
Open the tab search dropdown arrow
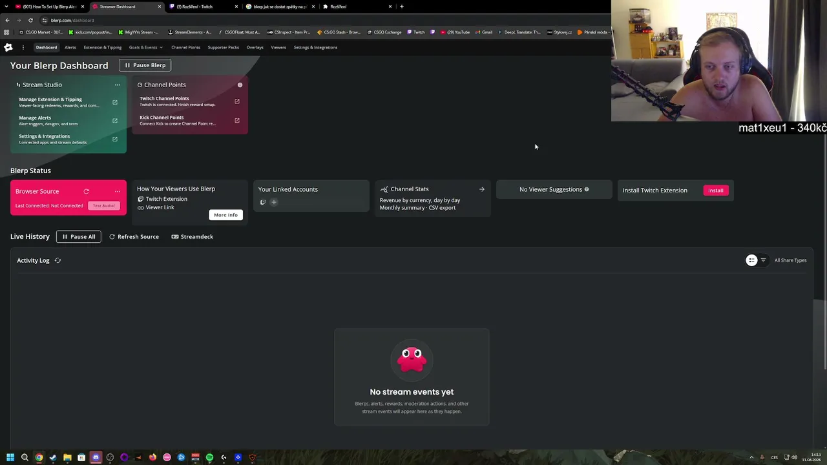7,6
